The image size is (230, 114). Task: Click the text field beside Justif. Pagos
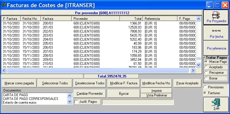point(138,102)
